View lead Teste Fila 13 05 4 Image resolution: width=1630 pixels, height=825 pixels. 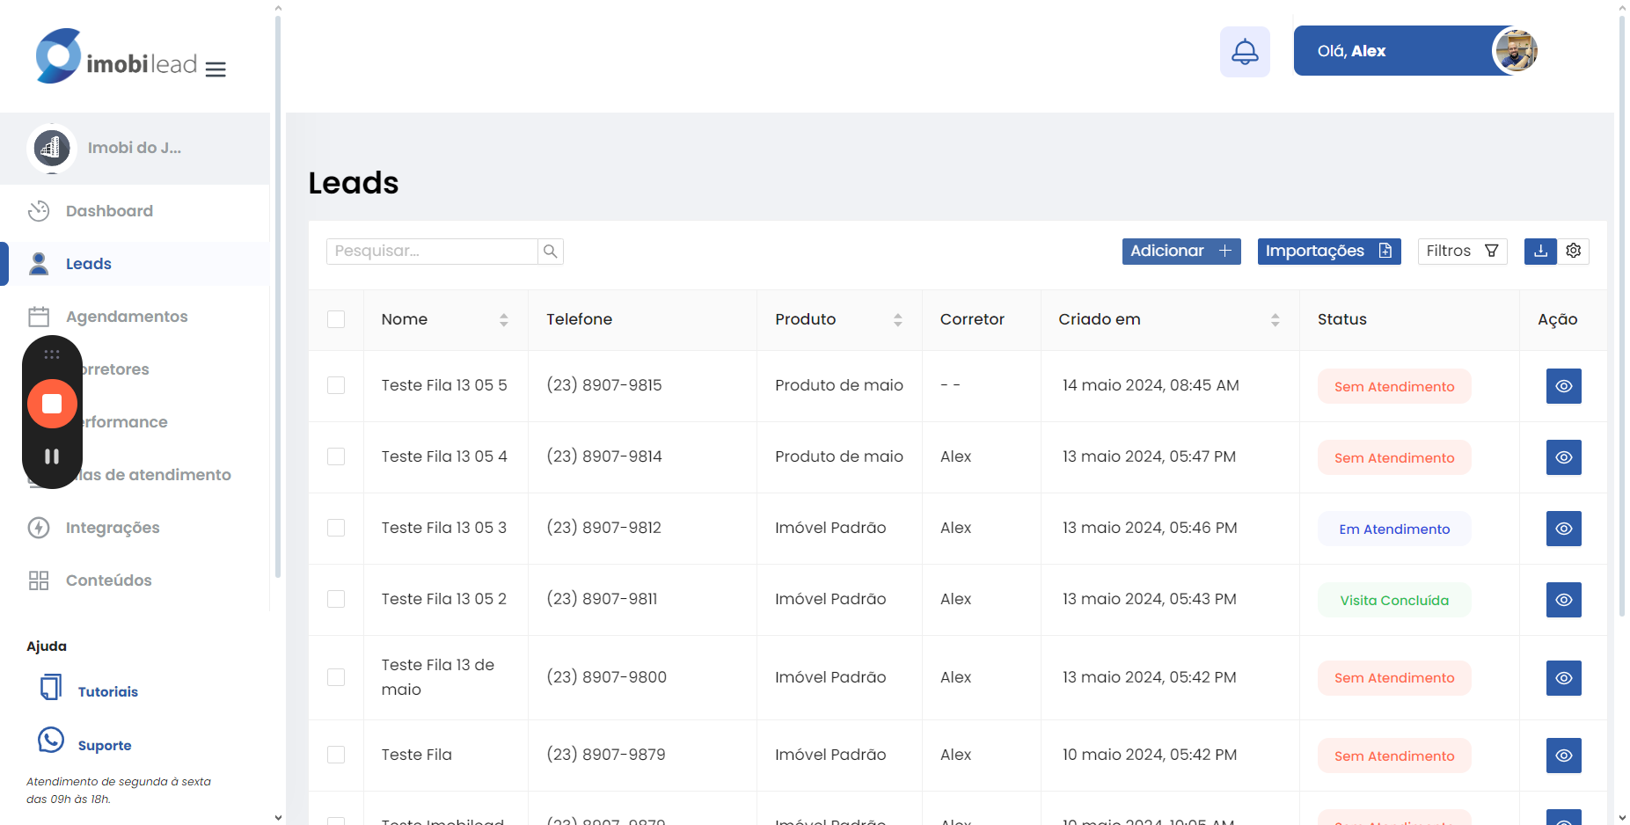1563,457
